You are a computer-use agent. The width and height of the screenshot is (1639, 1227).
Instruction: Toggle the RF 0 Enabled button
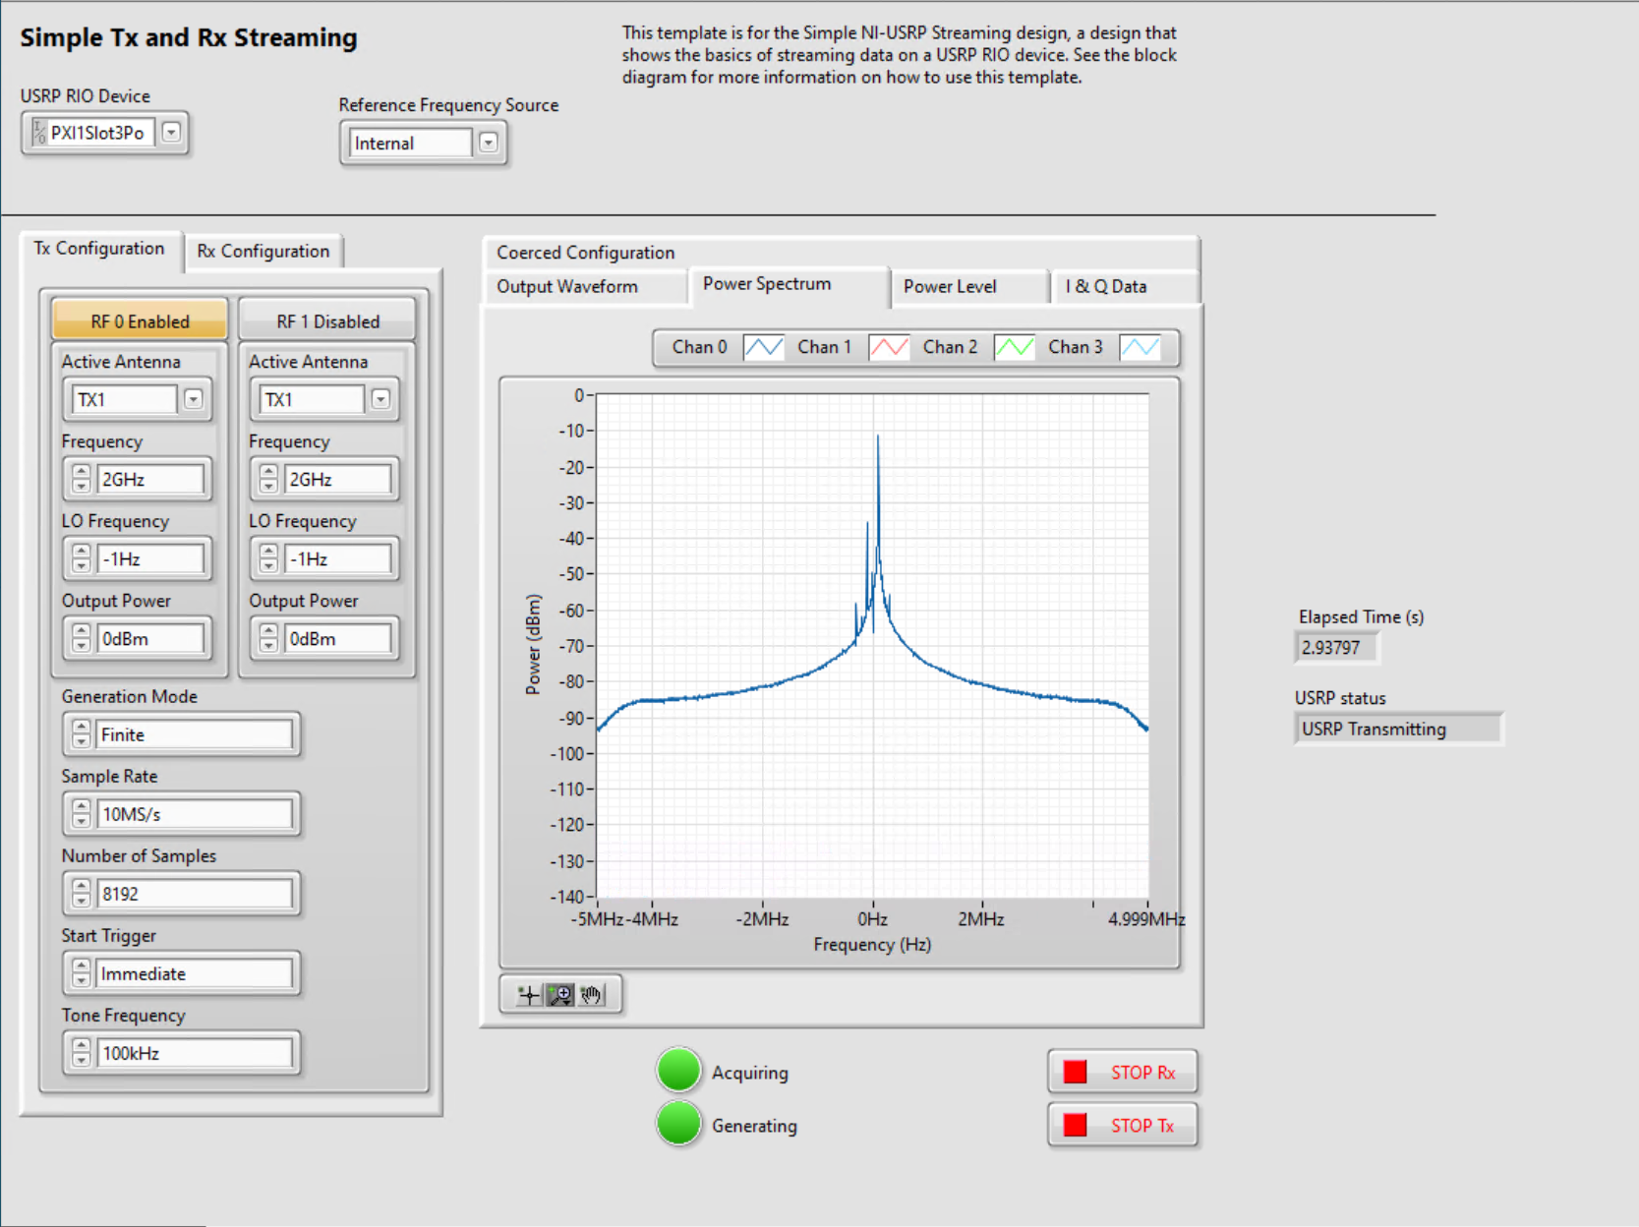(x=140, y=321)
